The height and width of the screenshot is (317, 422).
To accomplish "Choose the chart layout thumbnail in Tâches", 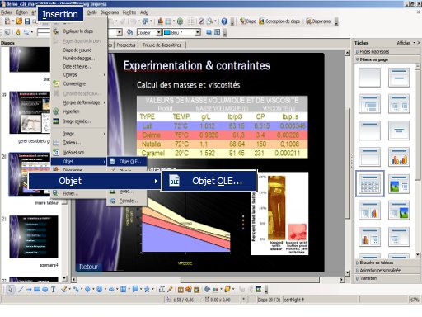I will point(399,157).
